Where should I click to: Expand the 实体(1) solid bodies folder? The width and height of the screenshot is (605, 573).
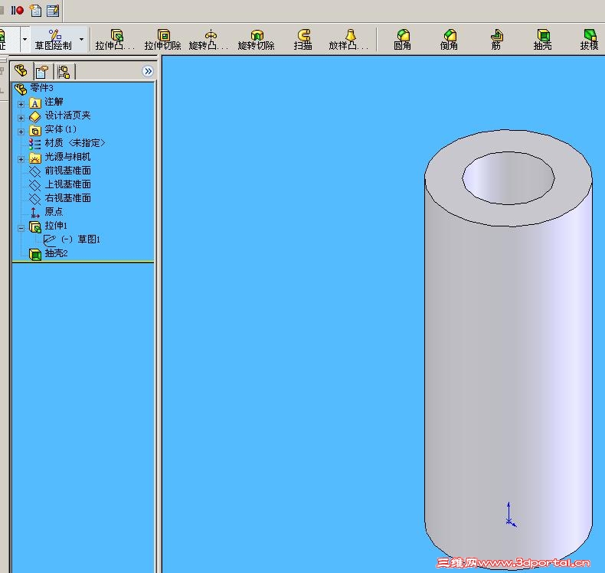[x=21, y=132]
